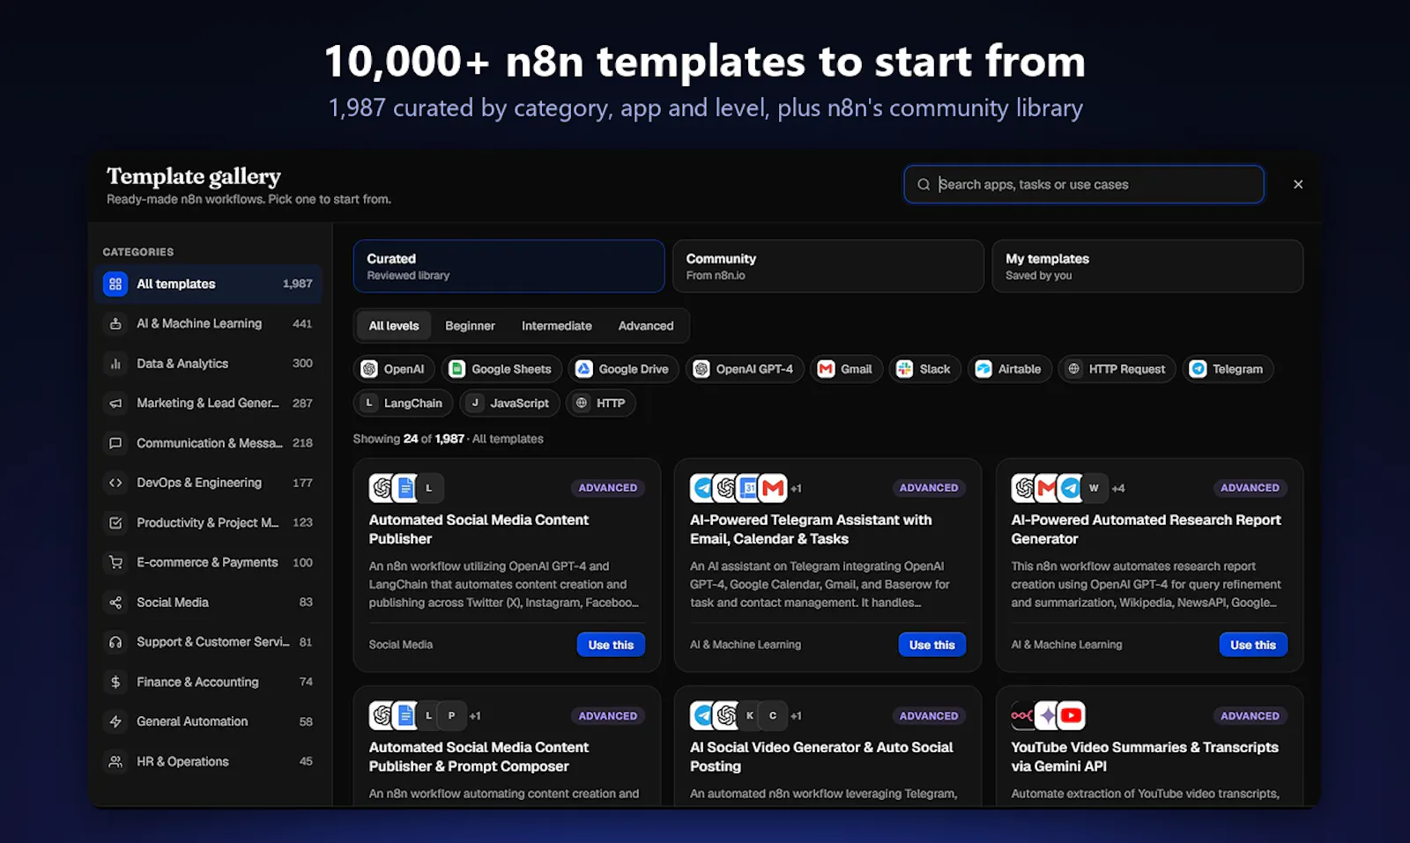Filter by the OpenAI GPT-4 app chip
The width and height of the screenshot is (1410, 843).
[745, 369]
